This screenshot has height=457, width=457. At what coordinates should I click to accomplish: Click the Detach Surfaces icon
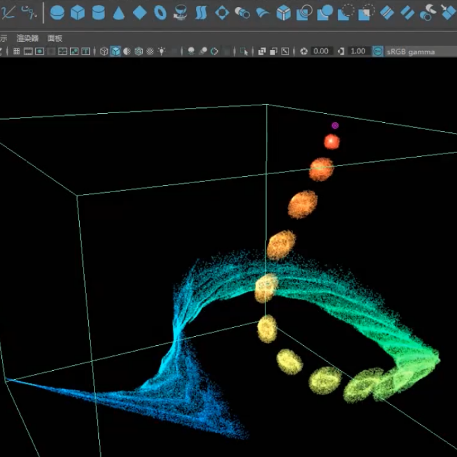408,13
